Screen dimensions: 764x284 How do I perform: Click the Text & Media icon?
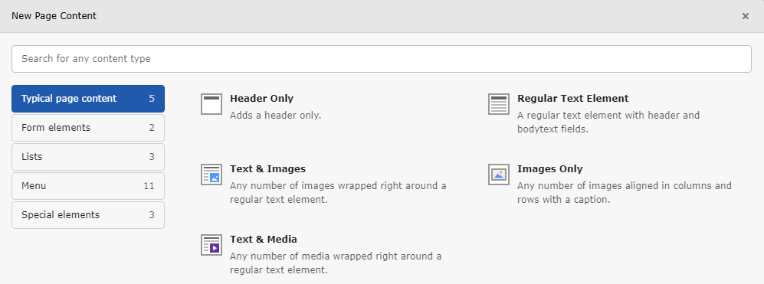pos(211,244)
